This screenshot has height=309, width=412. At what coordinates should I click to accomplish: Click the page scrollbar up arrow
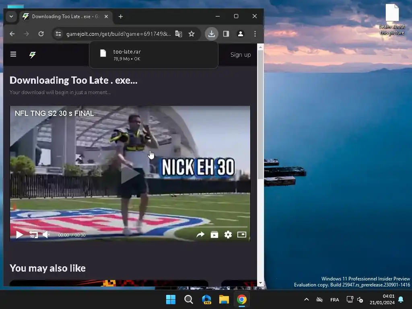[260, 47]
